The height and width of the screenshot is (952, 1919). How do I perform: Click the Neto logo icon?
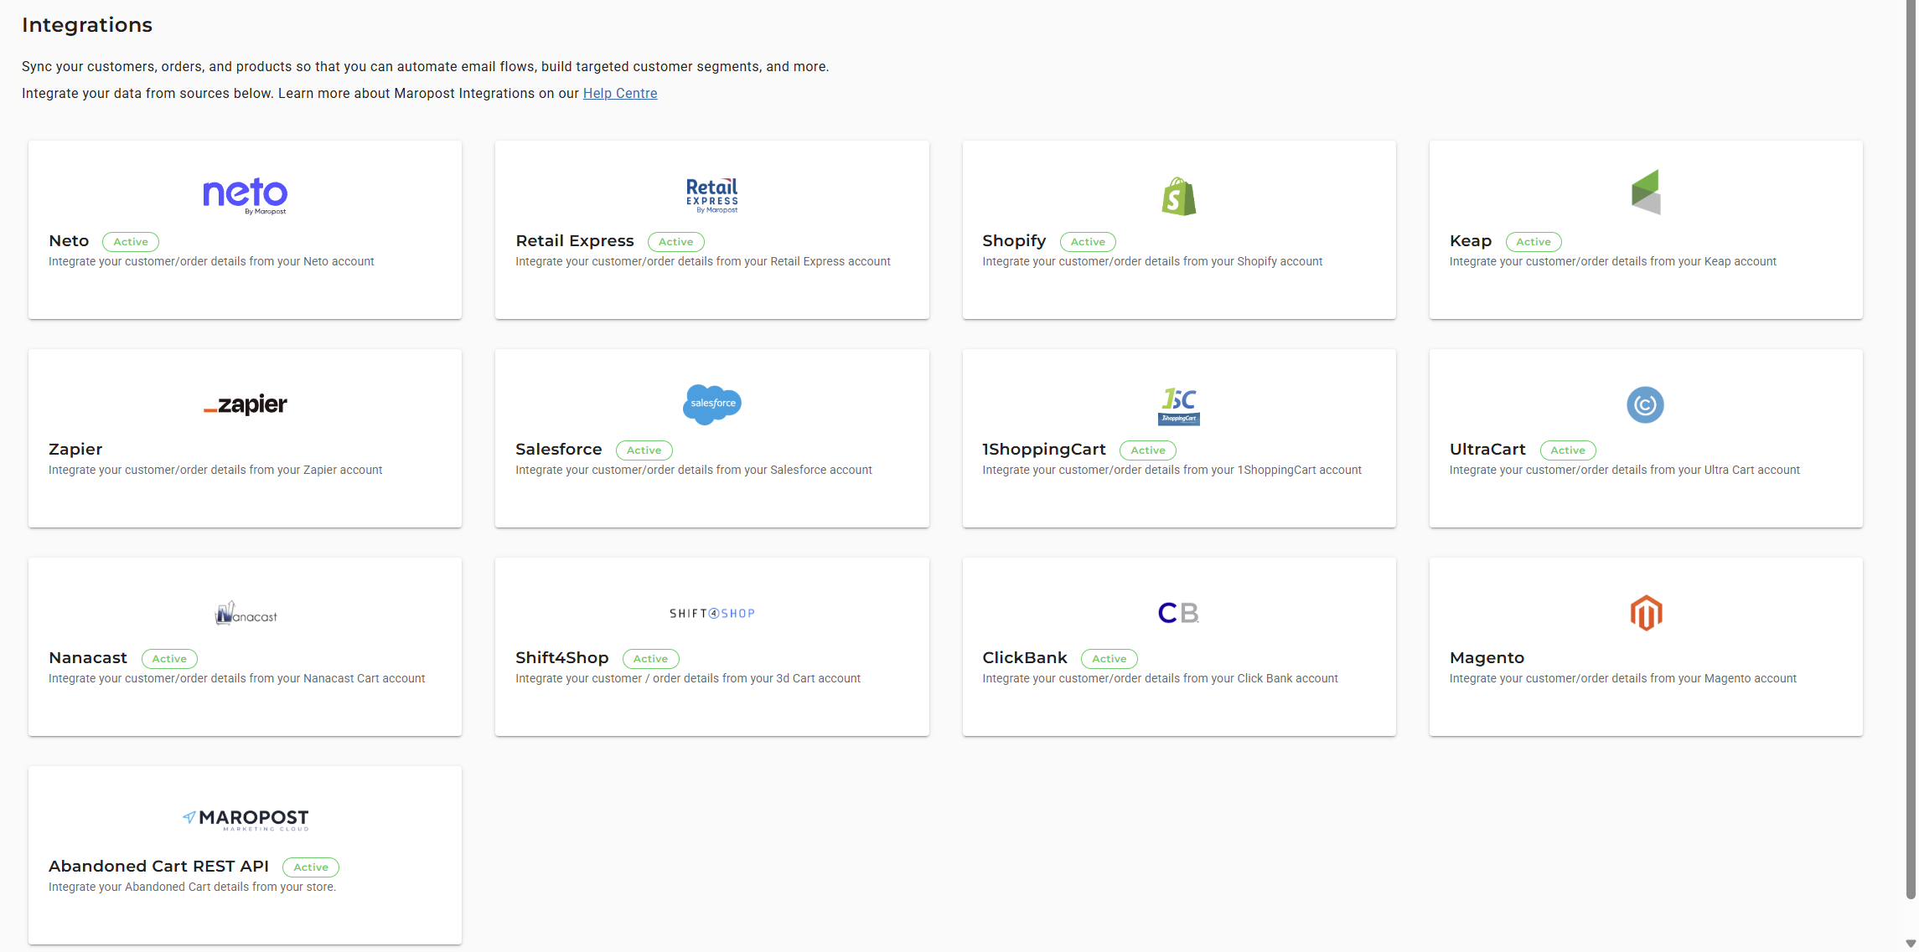point(244,196)
